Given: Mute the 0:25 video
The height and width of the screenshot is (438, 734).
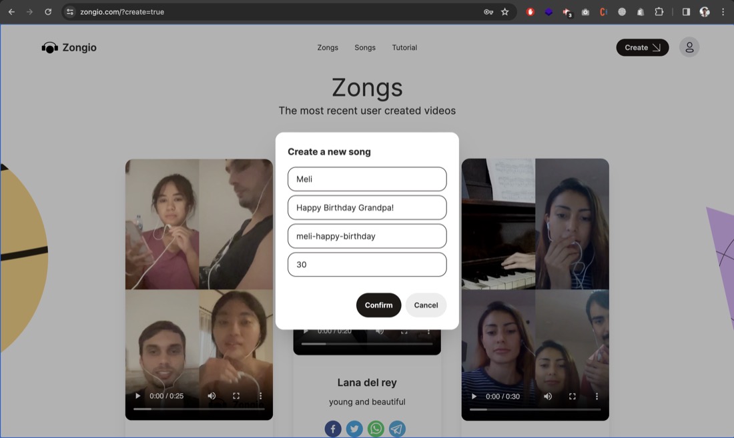Looking at the screenshot, I should point(212,396).
